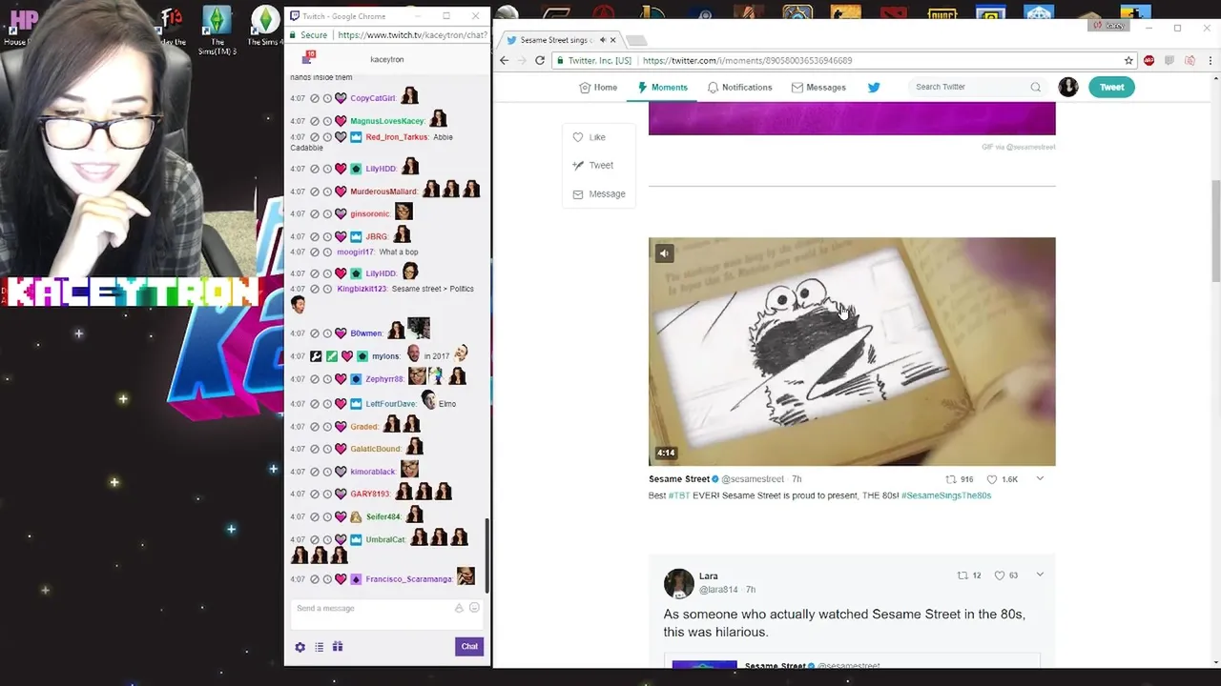Send the message with the Chat button
Viewport: 1221px width, 686px height.
pos(469,646)
